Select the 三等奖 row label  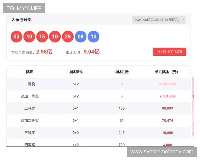(30, 133)
